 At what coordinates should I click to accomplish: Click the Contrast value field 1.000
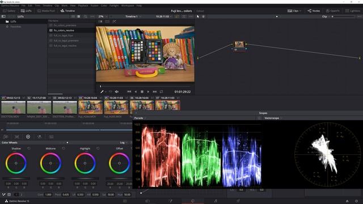[48, 194]
